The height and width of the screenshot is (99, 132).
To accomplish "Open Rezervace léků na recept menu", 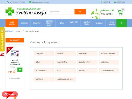I will coord(49,23).
